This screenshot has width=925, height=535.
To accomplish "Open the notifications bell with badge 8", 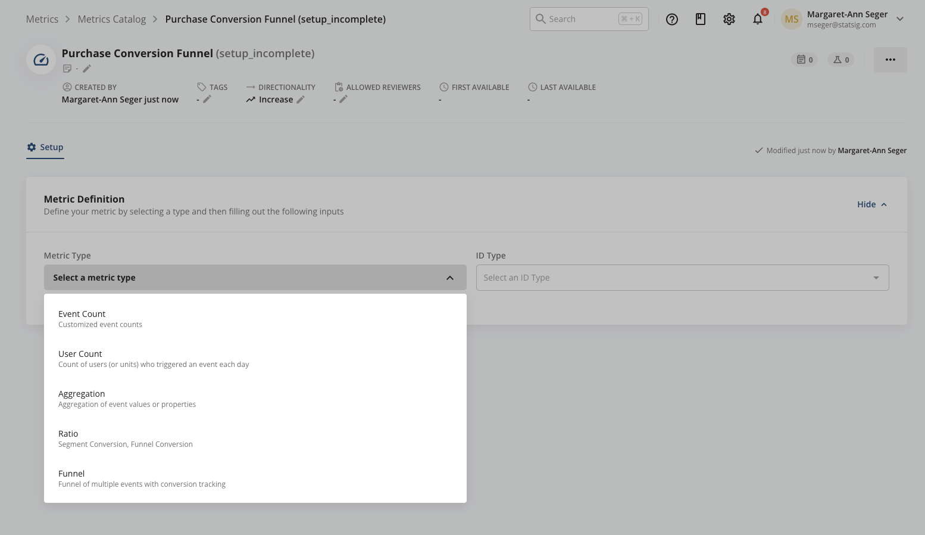I will (757, 18).
